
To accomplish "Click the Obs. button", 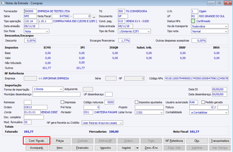I will pos(197,141).
